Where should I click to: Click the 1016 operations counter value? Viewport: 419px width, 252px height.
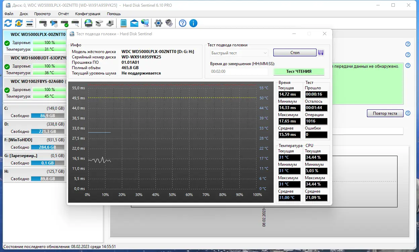click(x=316, y=121)
